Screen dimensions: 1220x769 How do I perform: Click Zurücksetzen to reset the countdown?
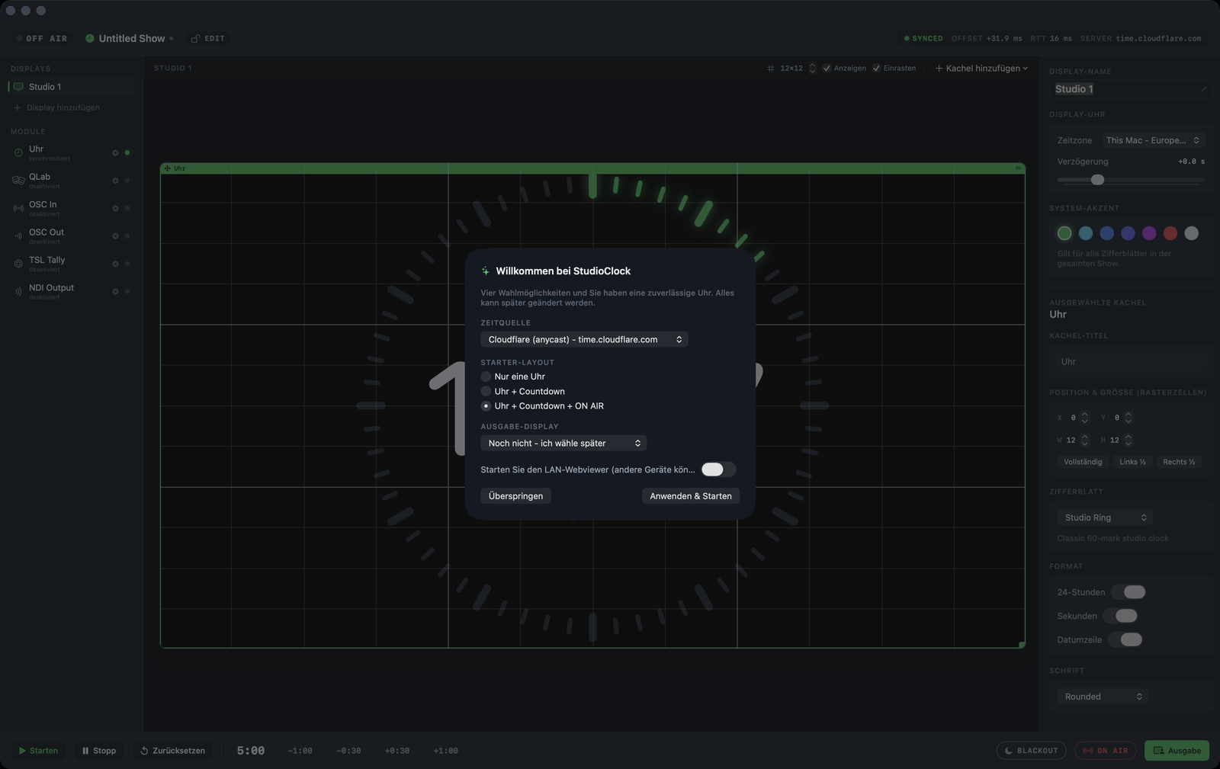click(173, 751)
